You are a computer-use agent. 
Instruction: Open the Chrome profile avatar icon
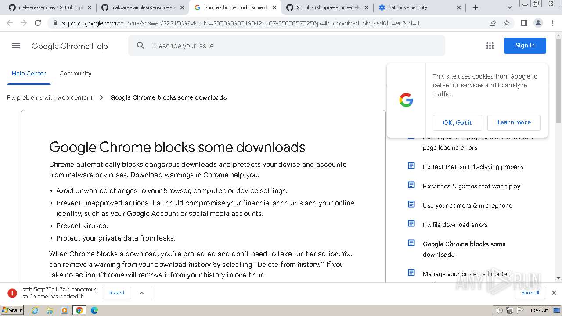tap(538, 23)
